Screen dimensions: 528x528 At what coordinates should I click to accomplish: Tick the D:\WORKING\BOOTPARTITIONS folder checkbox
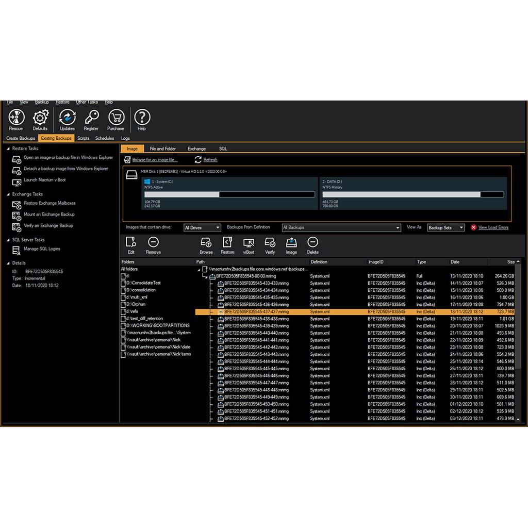coord(123,326)
